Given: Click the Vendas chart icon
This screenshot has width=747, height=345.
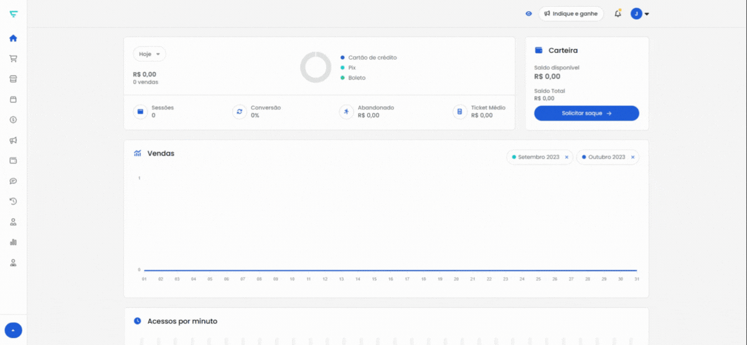Looking at the screenshot, I should tap(138, 153).
